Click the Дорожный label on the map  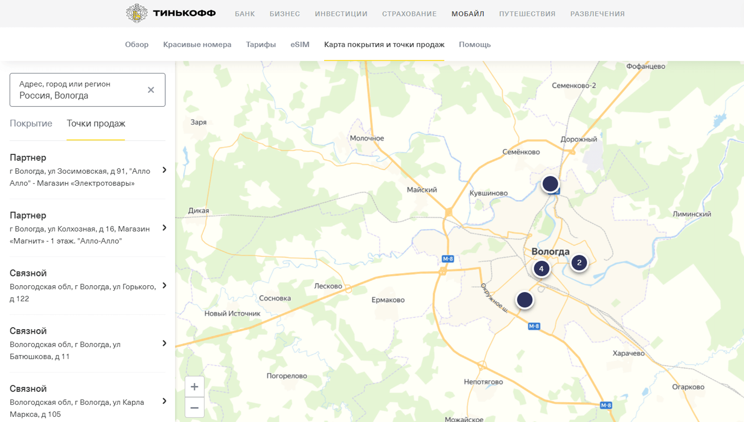click(x=579, y=139)
